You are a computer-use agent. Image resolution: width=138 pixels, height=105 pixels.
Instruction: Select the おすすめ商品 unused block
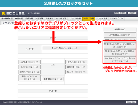coord(120,35)
